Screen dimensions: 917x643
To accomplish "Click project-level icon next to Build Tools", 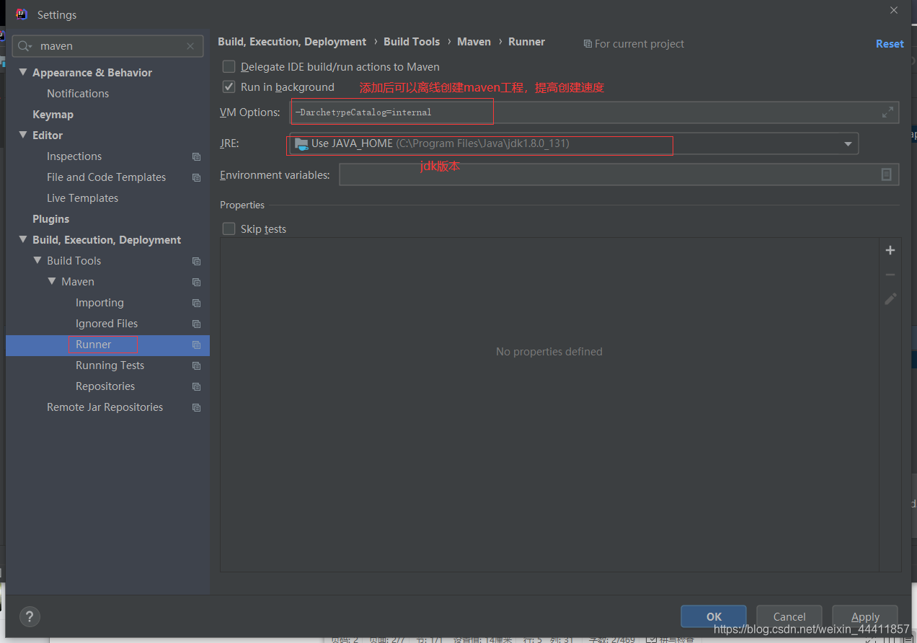I will (x=196, y=261).
